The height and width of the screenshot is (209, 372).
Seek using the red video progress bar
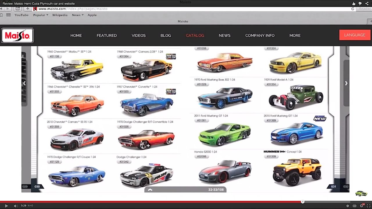[151, 202]
